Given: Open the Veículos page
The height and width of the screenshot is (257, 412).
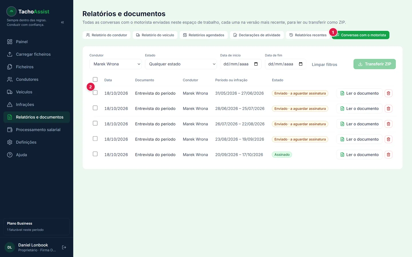Looking at the screenshot, I should (37, 92).
